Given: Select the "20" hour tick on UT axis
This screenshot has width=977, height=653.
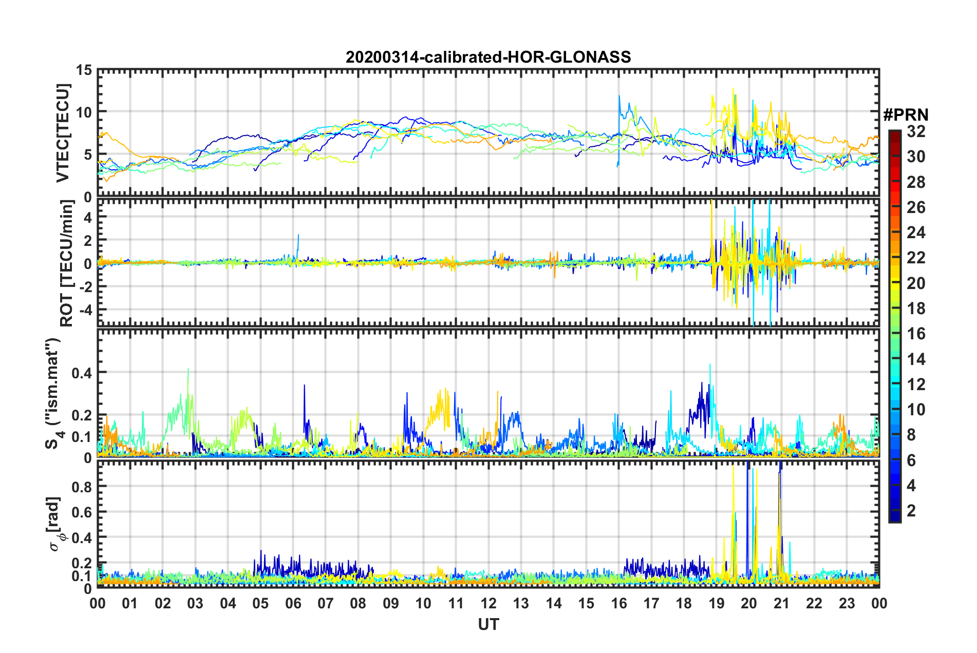Looking at the screenshot, I should [749, 603].
